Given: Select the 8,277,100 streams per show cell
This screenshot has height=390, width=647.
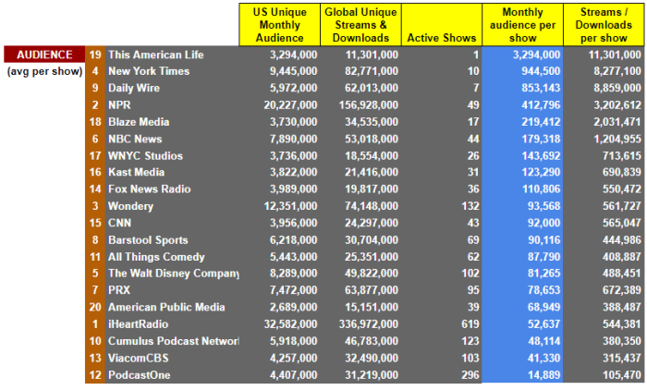Looking at the screenshot, I should [x=617, y=71].
